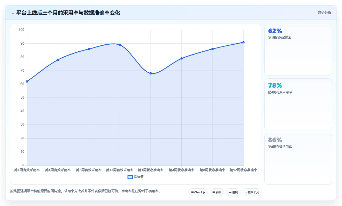Click the legend color box for 指标值

coord(130,177)
